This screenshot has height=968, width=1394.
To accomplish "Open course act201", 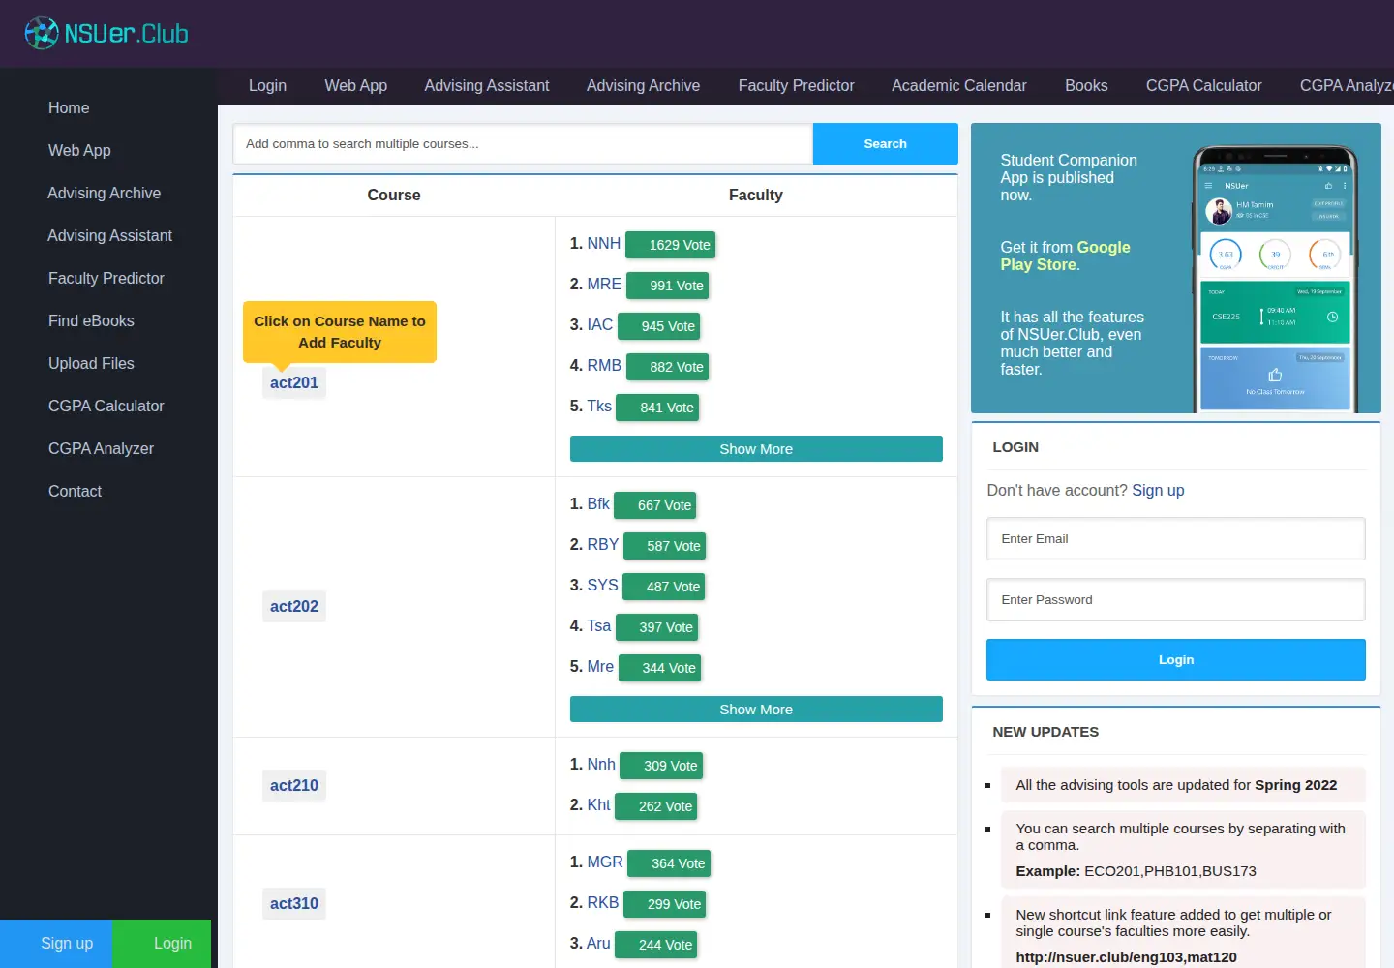I will pyautogui.click(x=294, y=382).
